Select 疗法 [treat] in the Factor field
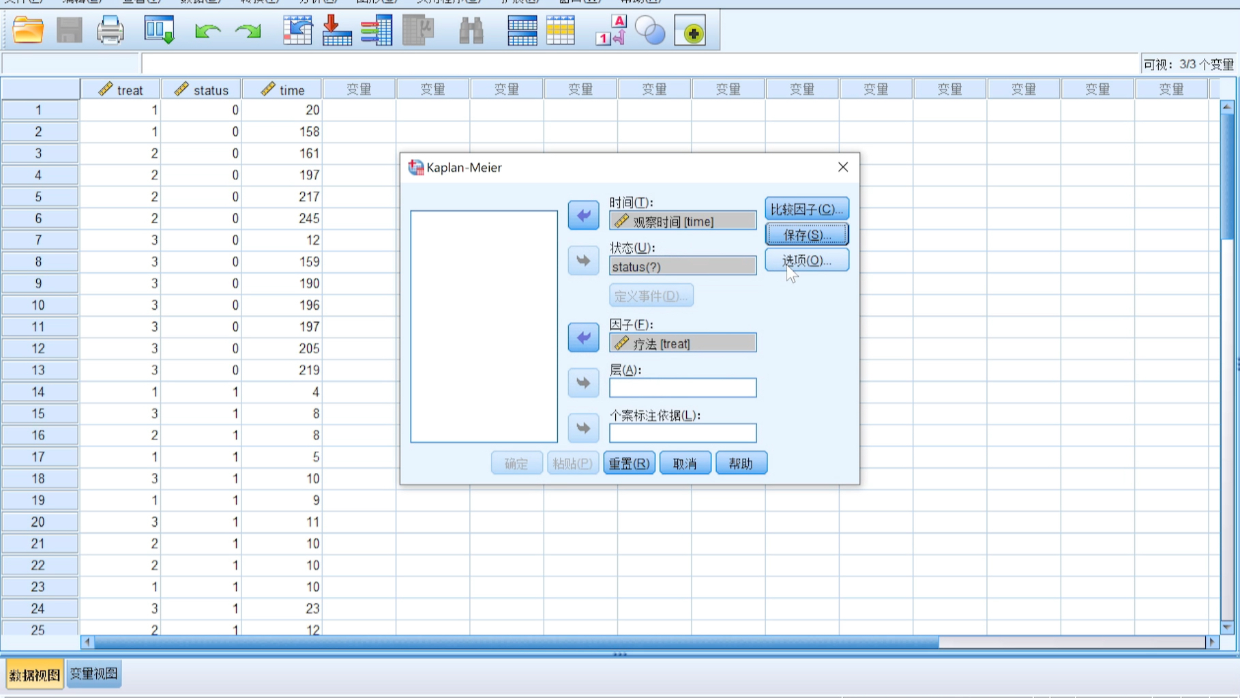 [683, 343]
